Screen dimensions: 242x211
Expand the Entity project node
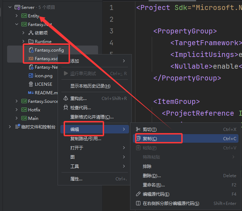click(x=17, y=16)
